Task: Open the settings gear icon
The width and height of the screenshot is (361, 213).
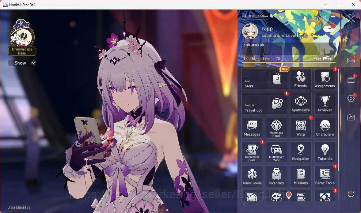Action: 351,99
